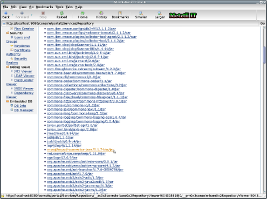This screenshot has width=267, height=199.
Task: Click the Keystores key icon
Action: (12, 46)
